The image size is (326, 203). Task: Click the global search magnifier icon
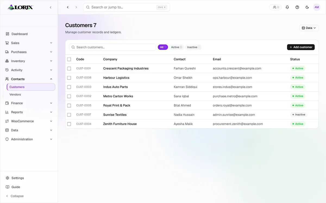pyautogui.click(x=88, y=7)
